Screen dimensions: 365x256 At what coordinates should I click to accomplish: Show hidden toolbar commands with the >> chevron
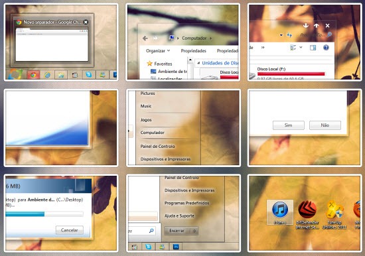click(263, 48)
